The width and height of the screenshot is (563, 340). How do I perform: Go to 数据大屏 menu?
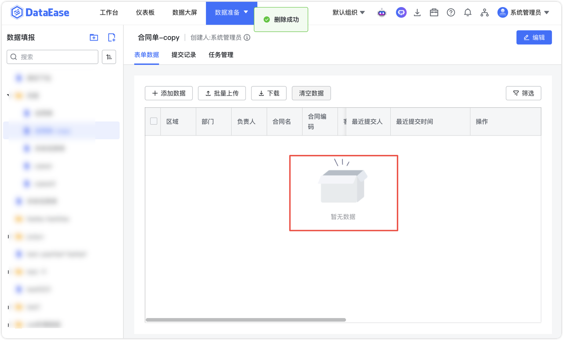pyautogui.click(x=185, y=12)
